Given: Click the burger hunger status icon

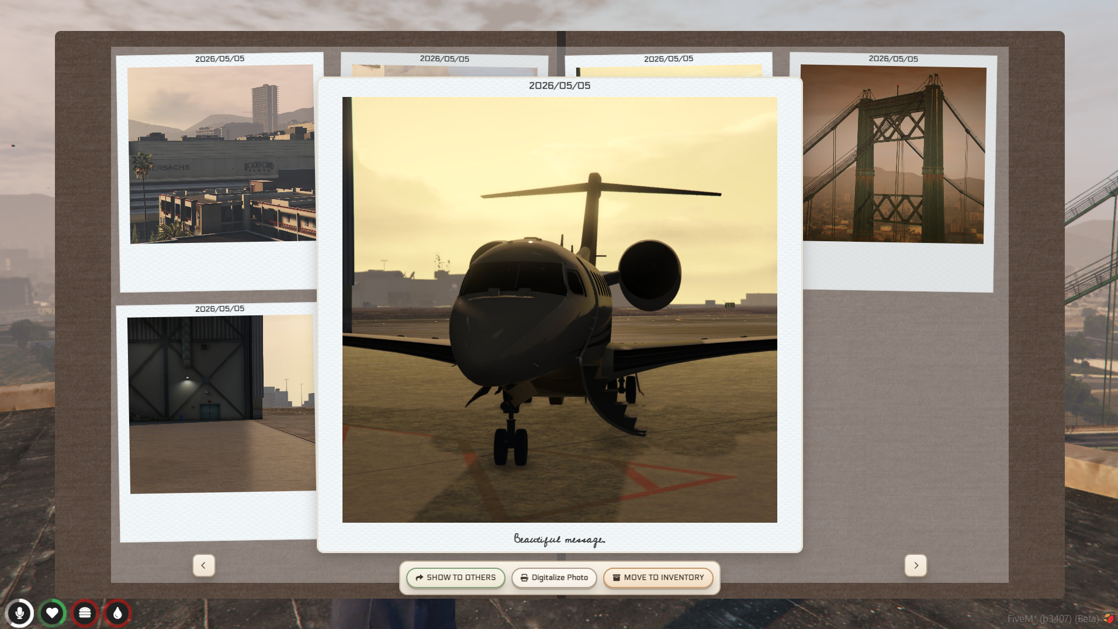Looking at the screenshot, I should tap(85, 613).
